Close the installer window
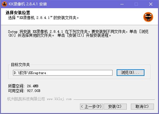 pyautogui.click(x=151, y=4)
